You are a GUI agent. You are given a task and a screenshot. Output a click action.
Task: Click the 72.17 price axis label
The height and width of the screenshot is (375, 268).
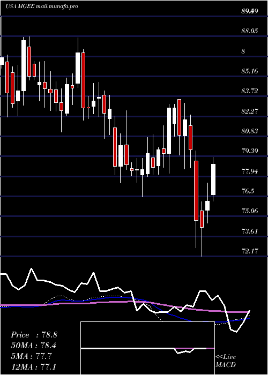pos(250,251)
